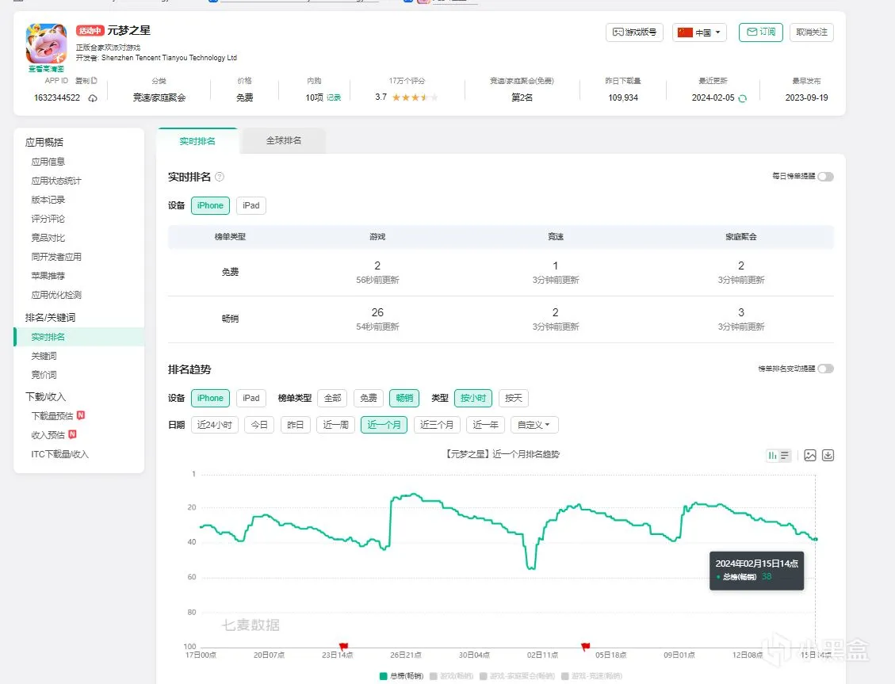Click the cloud download icon beside APP ID
895x684 pixels.
93,98
